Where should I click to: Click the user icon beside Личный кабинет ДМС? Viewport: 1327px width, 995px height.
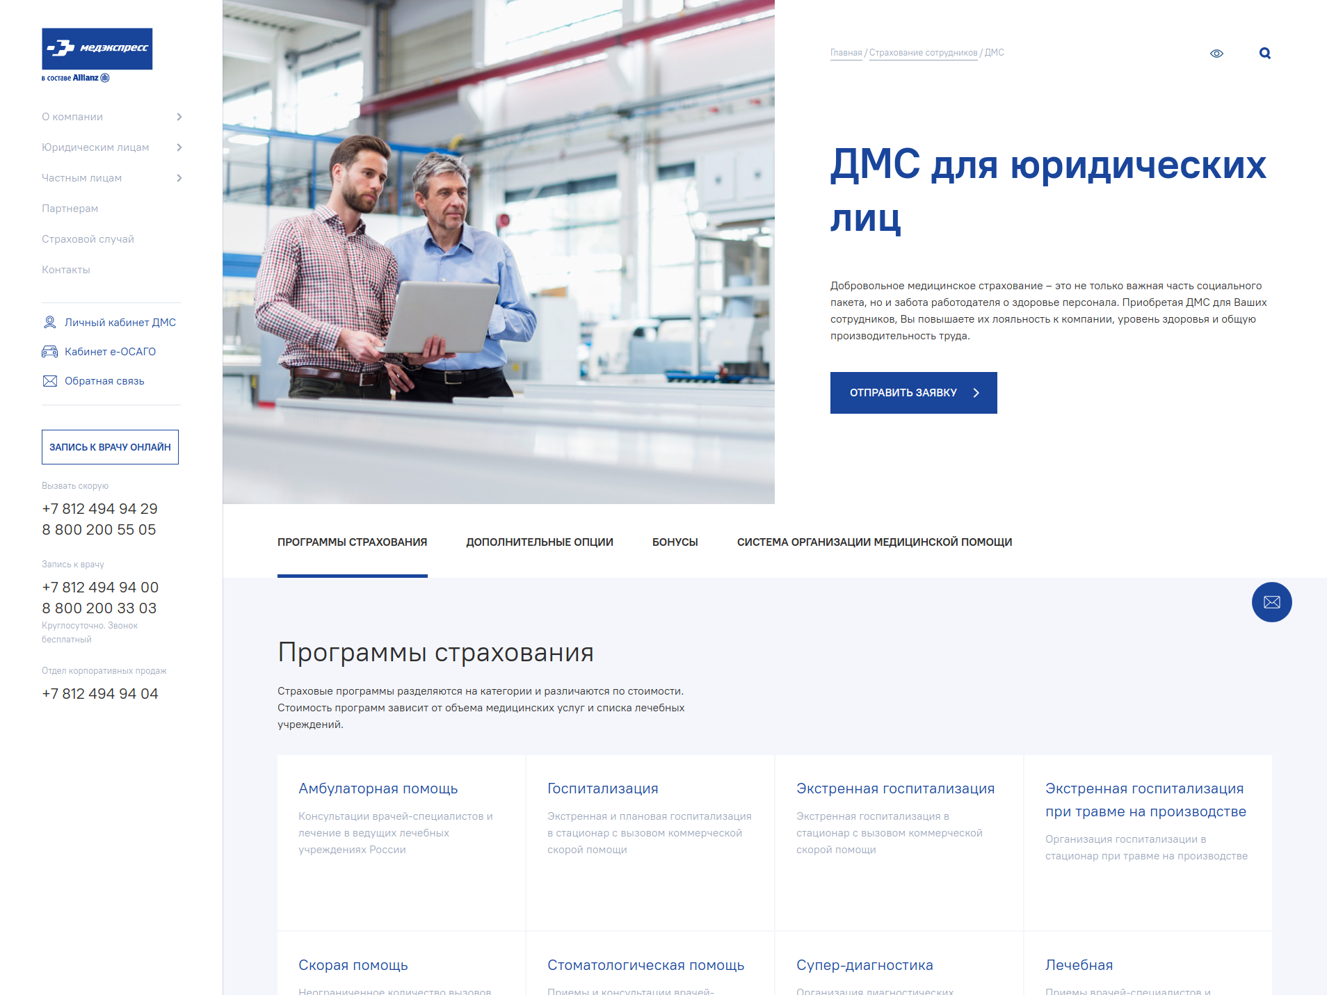coord(50,323)
